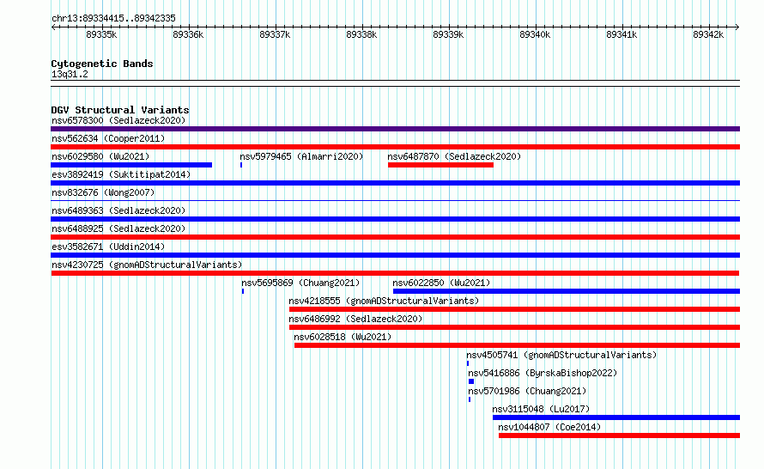Select nsv832676 (Wong2007) label

pos(103,192)
